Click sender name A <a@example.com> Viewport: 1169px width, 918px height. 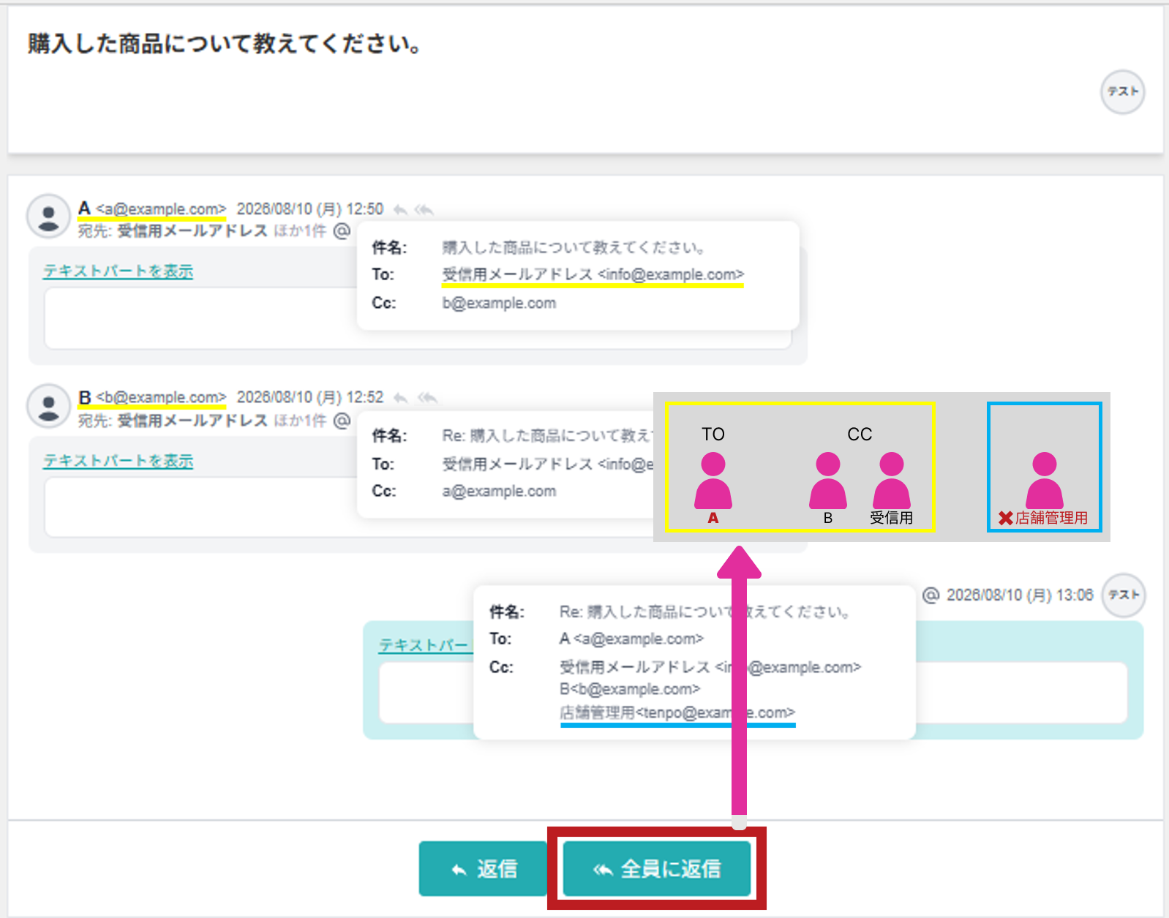coord(152,208)
